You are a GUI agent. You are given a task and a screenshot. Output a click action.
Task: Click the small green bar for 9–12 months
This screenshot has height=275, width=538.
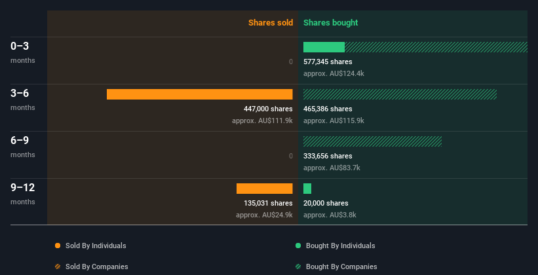pyautogui.click(x=307, y=189)
